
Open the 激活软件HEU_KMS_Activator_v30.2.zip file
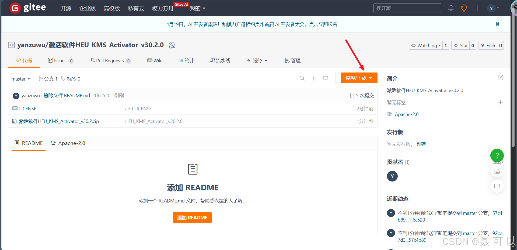pos(59,121)
